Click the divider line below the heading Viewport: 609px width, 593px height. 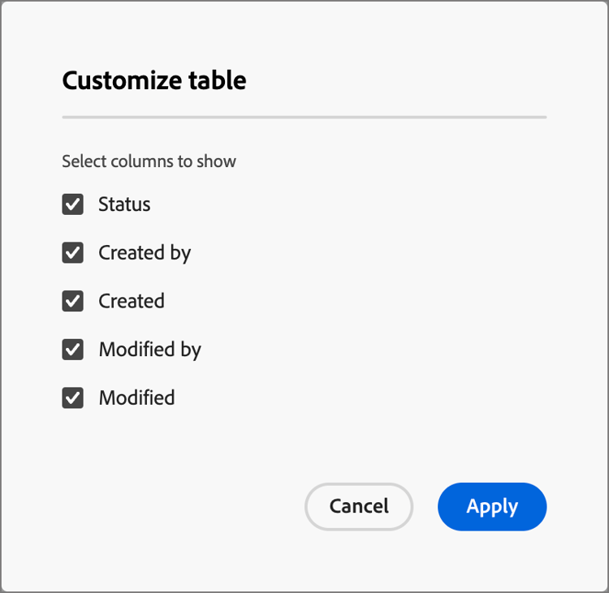coord(304,118)
